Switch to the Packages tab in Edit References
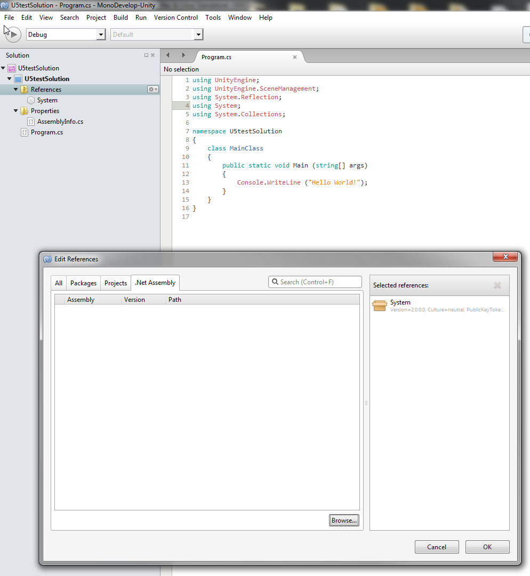This screenshot has height=576, width=530. coord(83,283)
